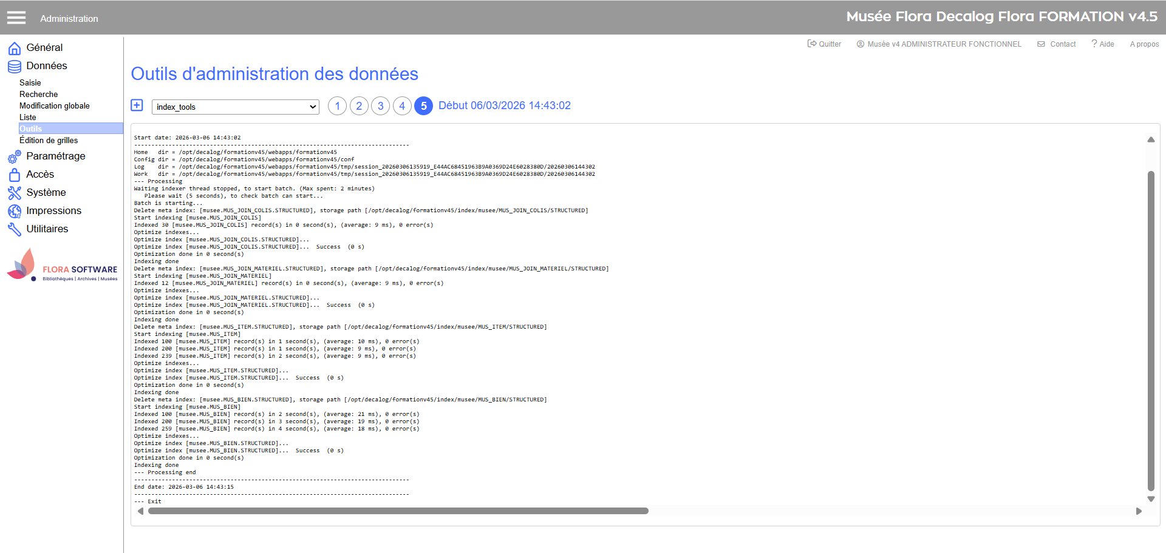Click the 'Indexed 239 [musee.MUS_ITEM]' log line

tap(275, 356)
